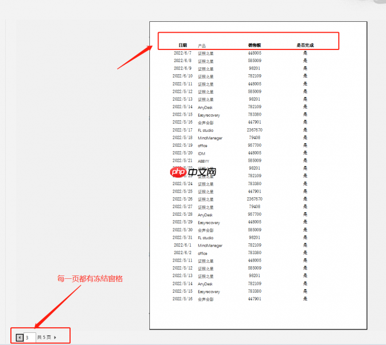Click the Easyrecovery entry dated 2022/5/29
The image size is (386, 345).
209,223
